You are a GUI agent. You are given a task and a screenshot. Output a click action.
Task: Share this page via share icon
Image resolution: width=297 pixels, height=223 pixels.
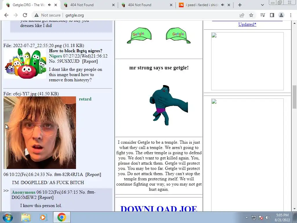coord(242,15)
